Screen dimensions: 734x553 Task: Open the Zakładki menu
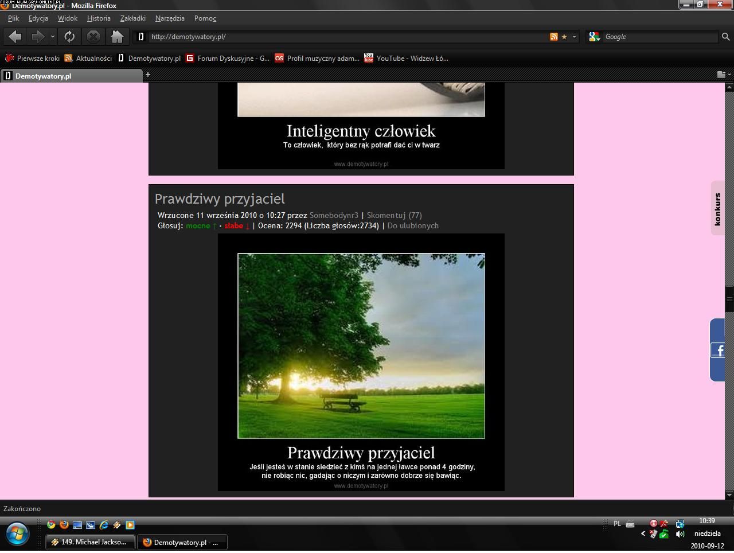133,18
